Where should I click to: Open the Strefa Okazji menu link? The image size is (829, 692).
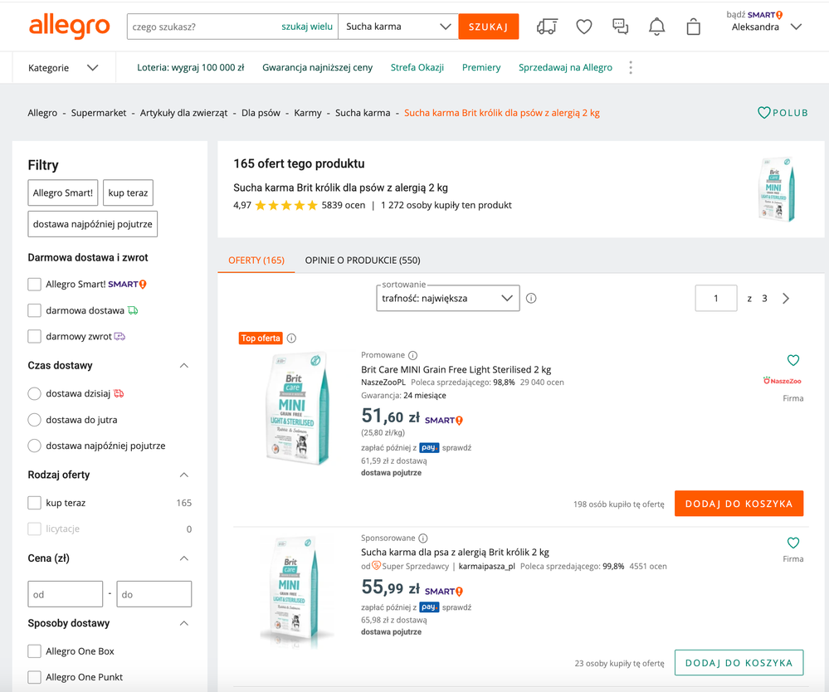[x=417, y=68]
